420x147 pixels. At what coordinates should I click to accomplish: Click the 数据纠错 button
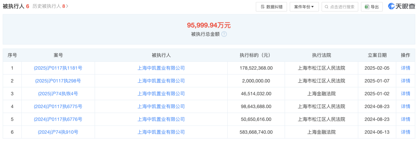[271, 7]
